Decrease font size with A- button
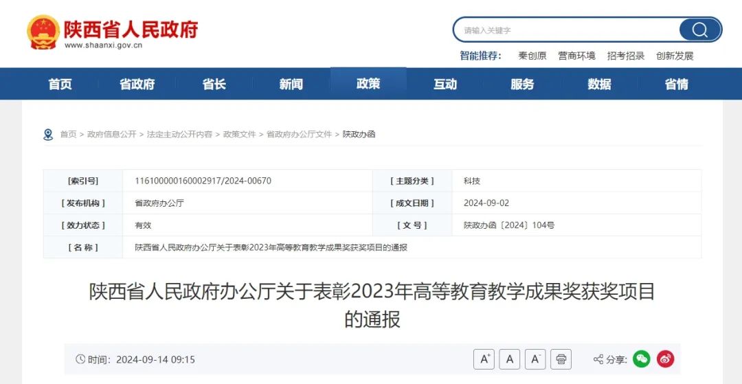 [x=535, y=359]
